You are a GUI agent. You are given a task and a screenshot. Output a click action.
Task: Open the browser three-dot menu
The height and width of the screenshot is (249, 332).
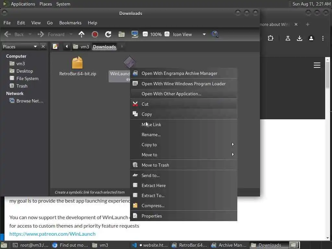point(323,38)
